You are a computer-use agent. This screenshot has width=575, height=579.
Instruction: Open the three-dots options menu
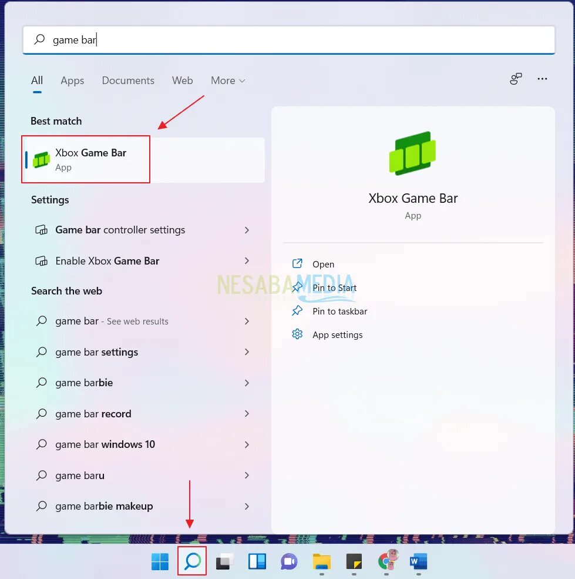tap(542, 79)
